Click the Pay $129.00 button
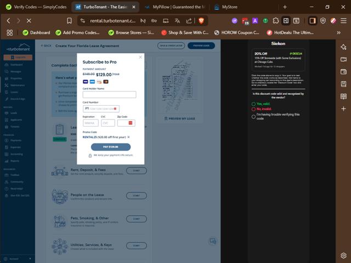 [111, 147]
